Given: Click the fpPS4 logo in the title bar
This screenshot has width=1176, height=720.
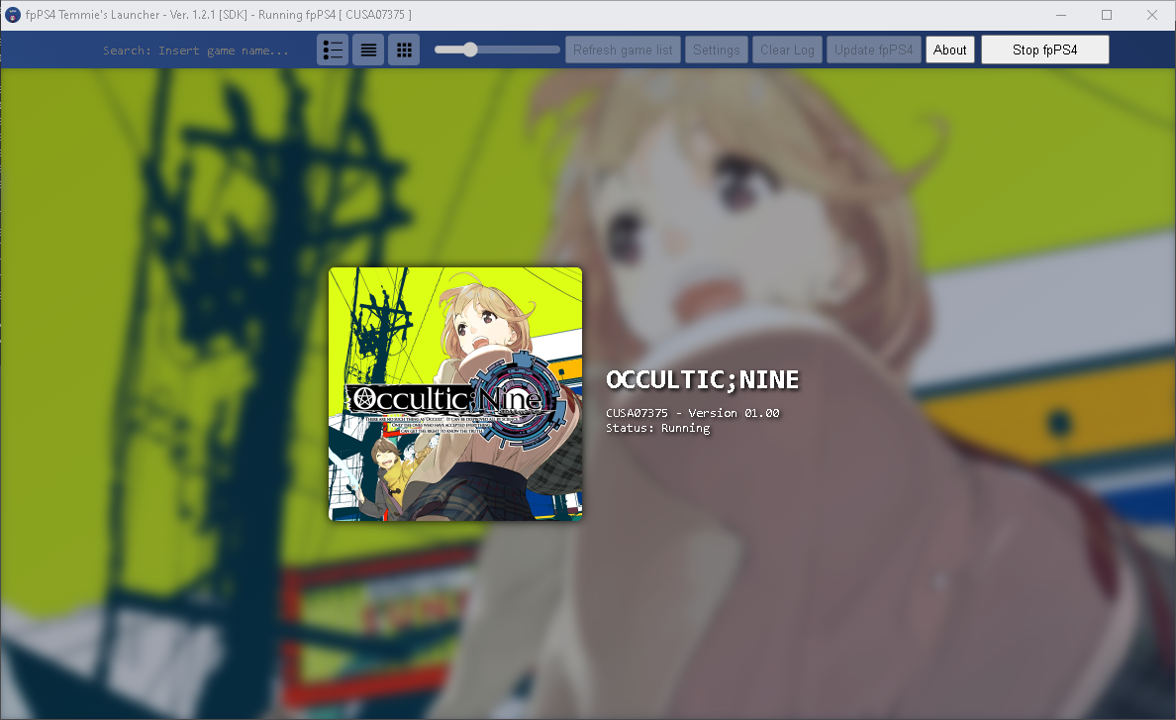Looking at the screenshot, I should [13, 15].
